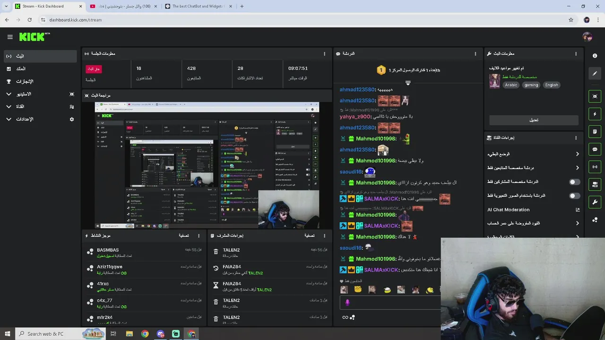Click the points icon below chat input
The height and width of the screenshot is (340, 605).
tap(352, 317)
